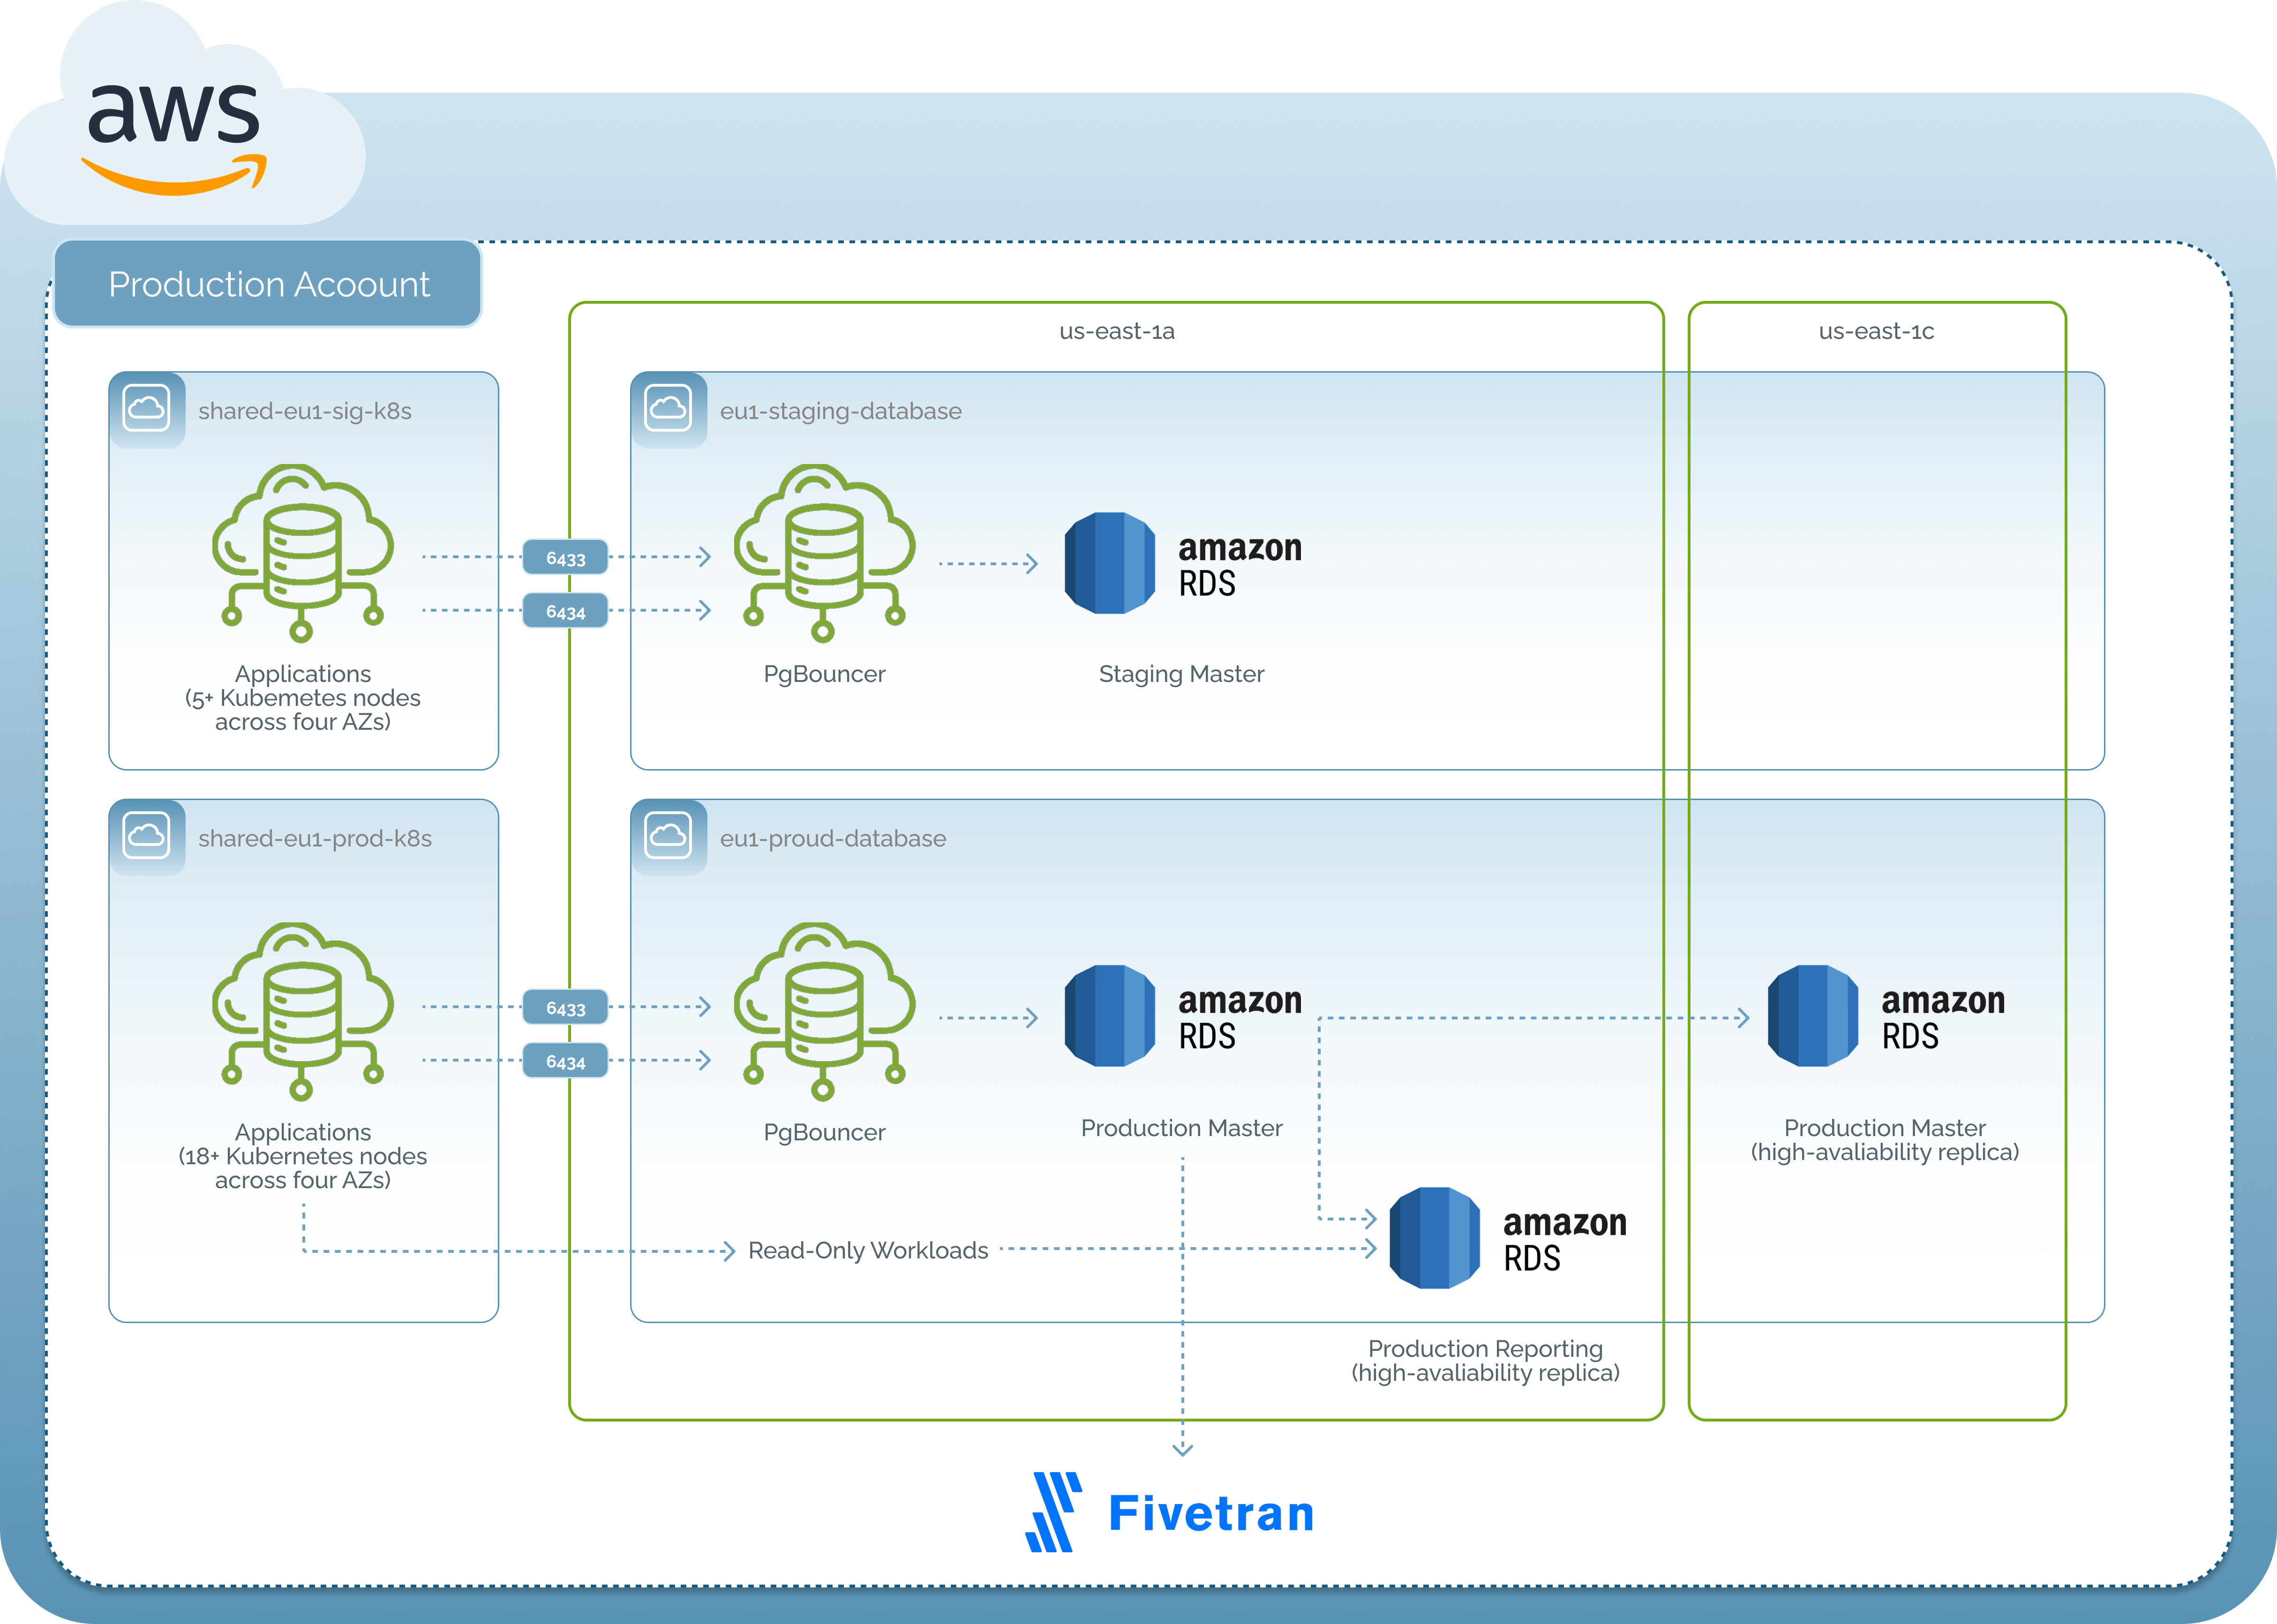Screen dimensions: 2277x1624
Task: Click the Production Reporting Amazon RDS icon
Action: (x=1435, y=1238)
